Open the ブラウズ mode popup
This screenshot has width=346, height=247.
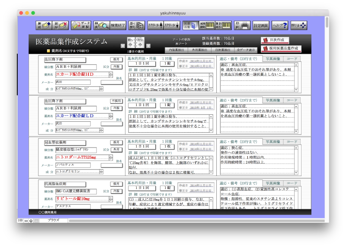pos(53,220)
